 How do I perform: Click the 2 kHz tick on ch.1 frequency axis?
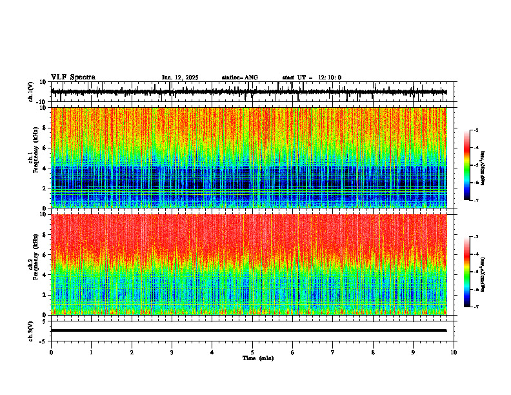45,188
